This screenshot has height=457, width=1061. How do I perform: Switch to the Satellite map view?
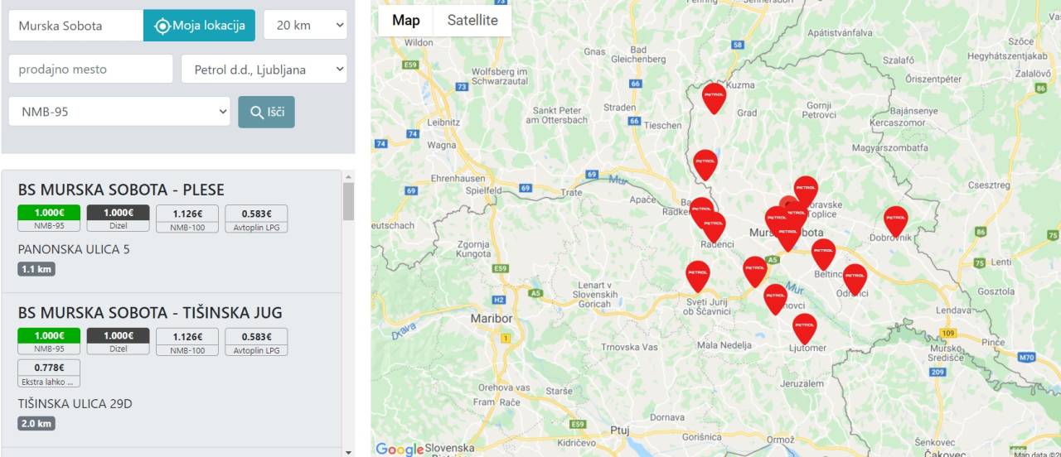coord(472,20)
